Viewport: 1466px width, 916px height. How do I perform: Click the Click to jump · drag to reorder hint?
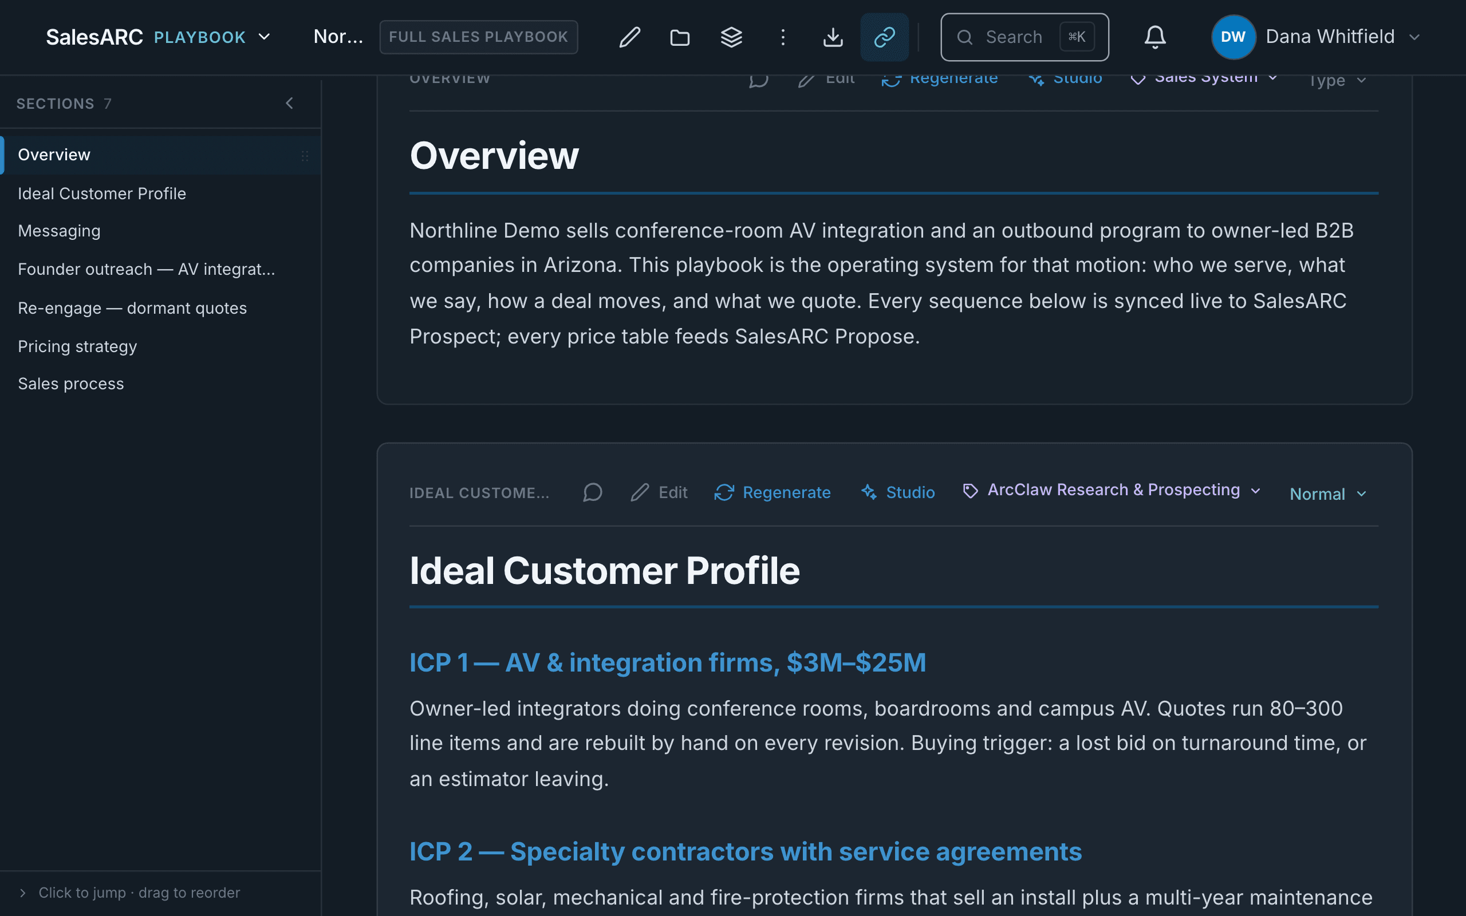tap(139, 893)
